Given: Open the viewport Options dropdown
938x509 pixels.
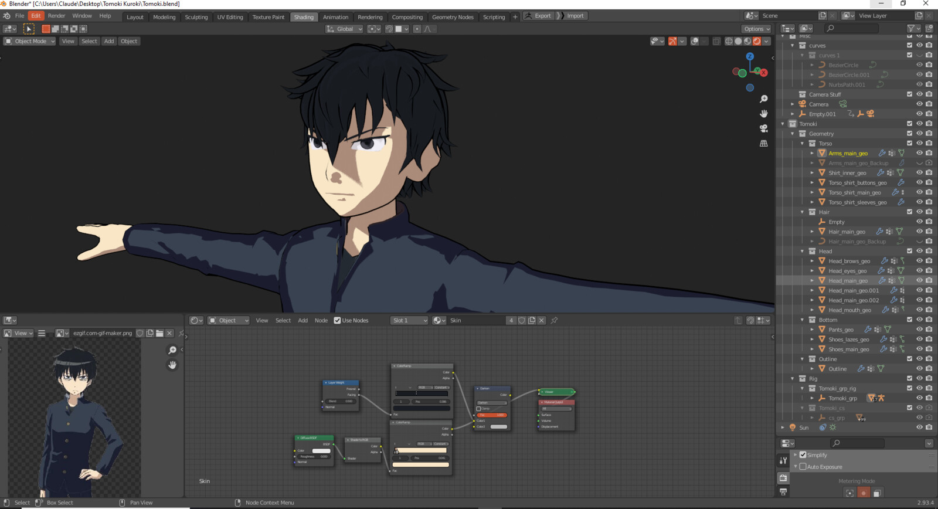Looking at the screenshot, I should tap(757, 29).
